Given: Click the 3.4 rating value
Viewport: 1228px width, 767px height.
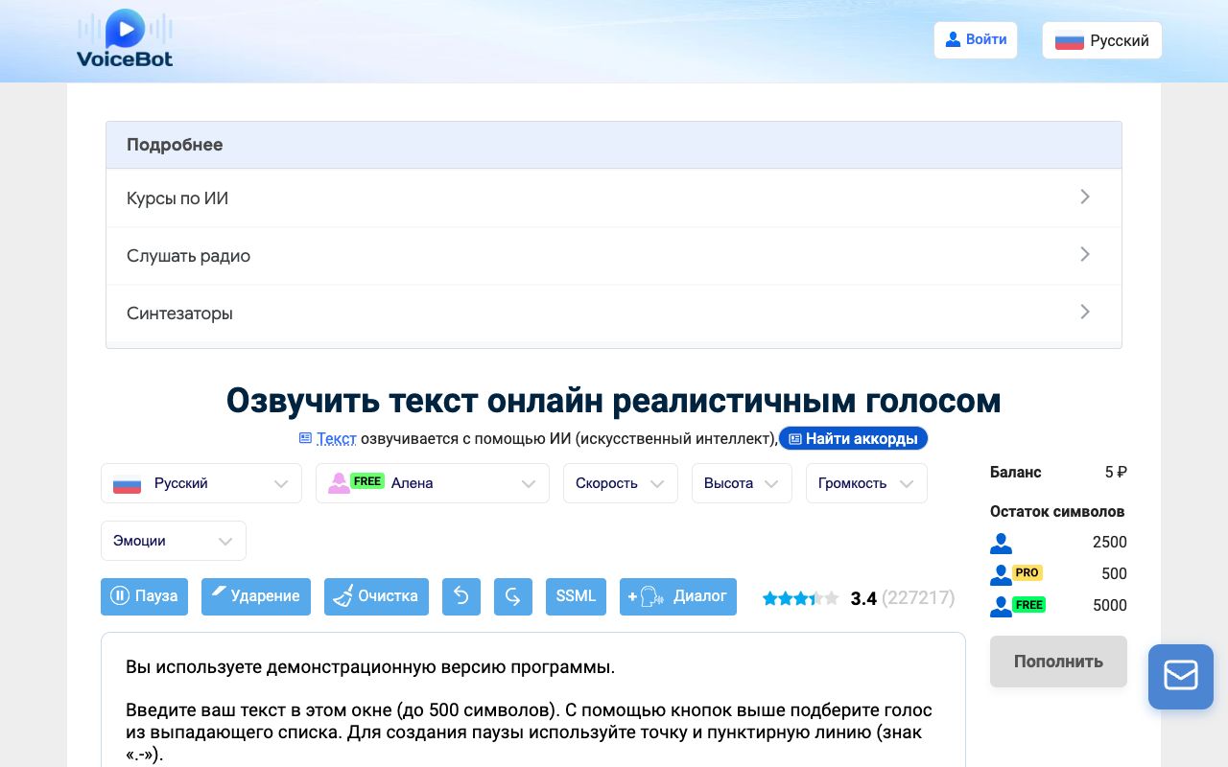Looking at the screenshot, I should click(x=863, y=598).
